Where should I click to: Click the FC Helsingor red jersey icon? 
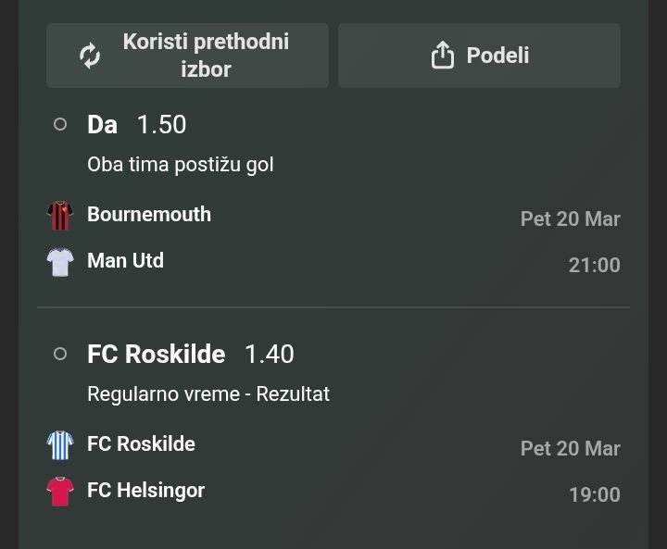click(60, 491)
